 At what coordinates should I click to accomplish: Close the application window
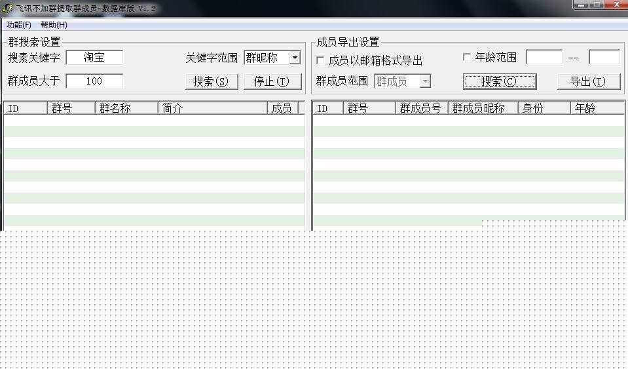(x=617, y=5)
